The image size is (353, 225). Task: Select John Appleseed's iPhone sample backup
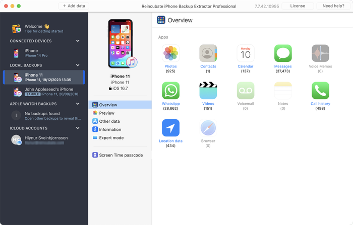[44, 92]
